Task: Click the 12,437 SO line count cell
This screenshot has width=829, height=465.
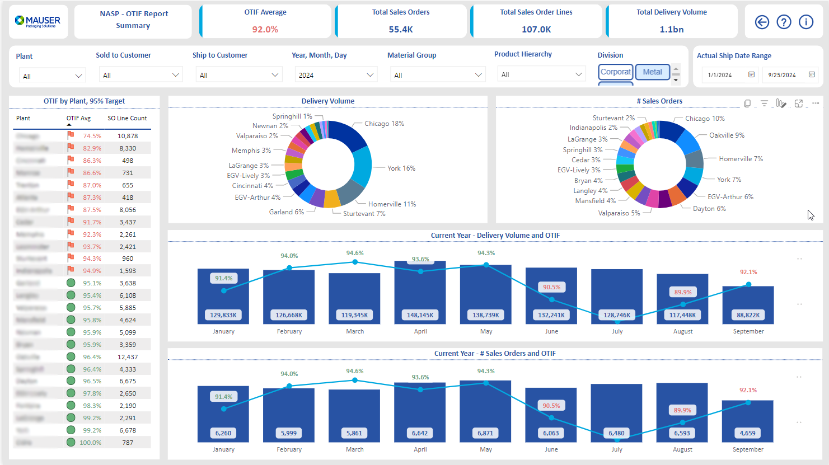Action: pos(128,357)
